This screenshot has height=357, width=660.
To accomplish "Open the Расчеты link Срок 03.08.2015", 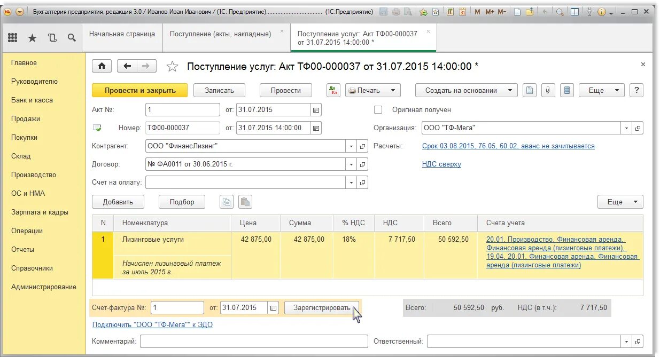I will tap(508, 146).
